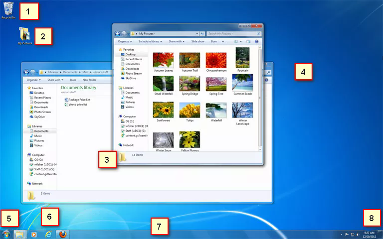Viewport: 383px width, 239px height.
Task: Click the volume speaker icon in system tray
Action: click(358, 235)
